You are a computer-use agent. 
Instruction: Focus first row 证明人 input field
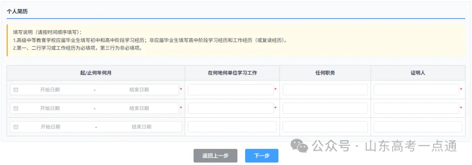tap(416, 89)
